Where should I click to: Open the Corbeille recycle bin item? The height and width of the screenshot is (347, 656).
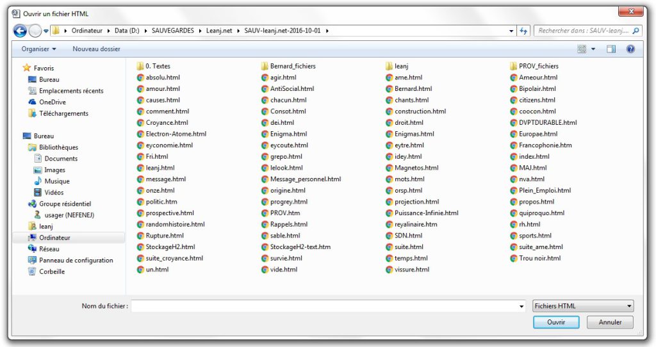(x=52, y=271)
